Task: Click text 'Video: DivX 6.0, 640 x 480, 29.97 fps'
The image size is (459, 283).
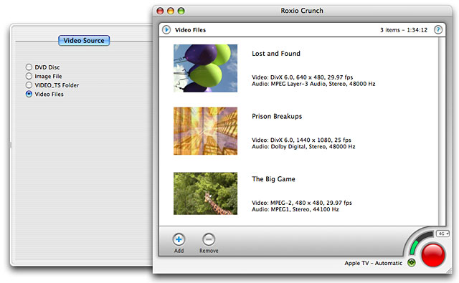Action: (x=303, y=77)
